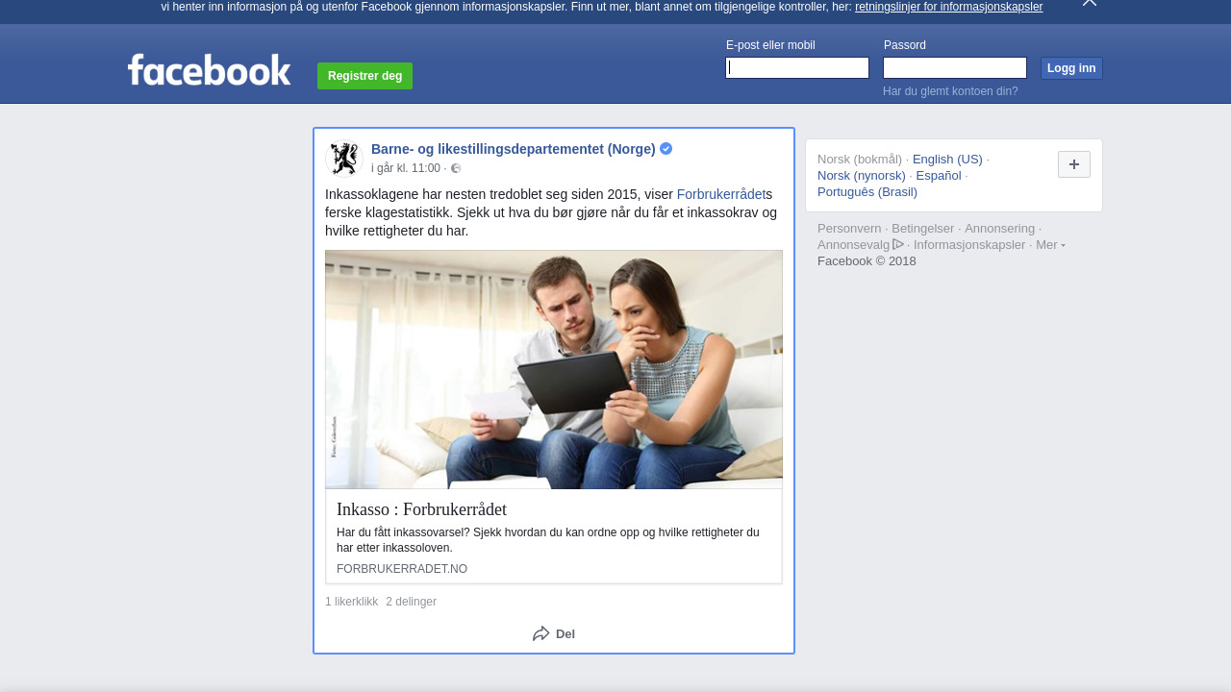
Task: Expand the Mer footer dropdown
Action: point(1050,245)
